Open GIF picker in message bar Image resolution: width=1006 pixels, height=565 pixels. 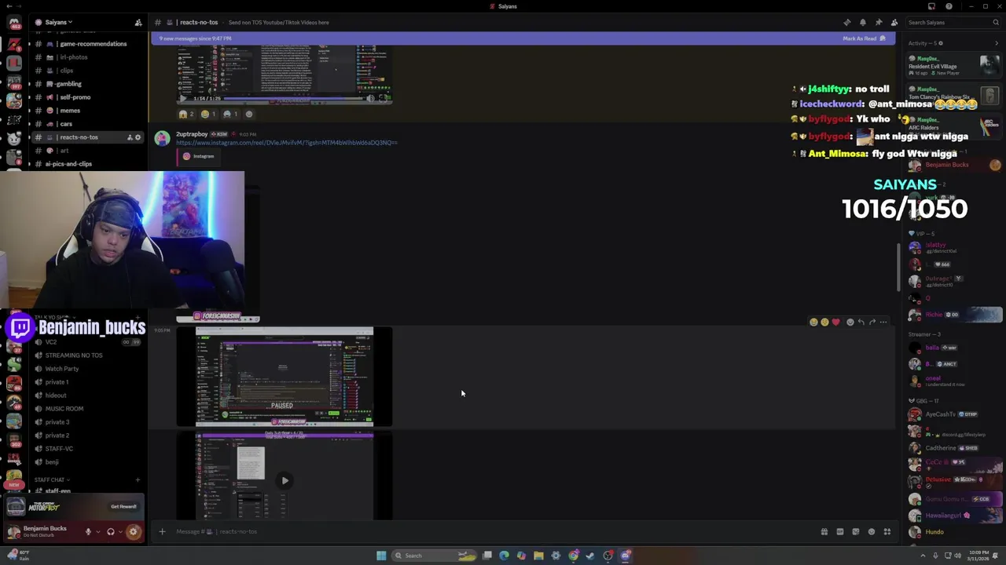coord(840,532)
